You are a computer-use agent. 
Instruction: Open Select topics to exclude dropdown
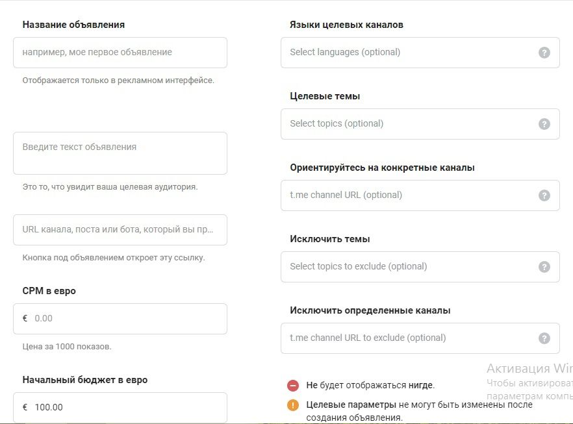click(409, 267)
